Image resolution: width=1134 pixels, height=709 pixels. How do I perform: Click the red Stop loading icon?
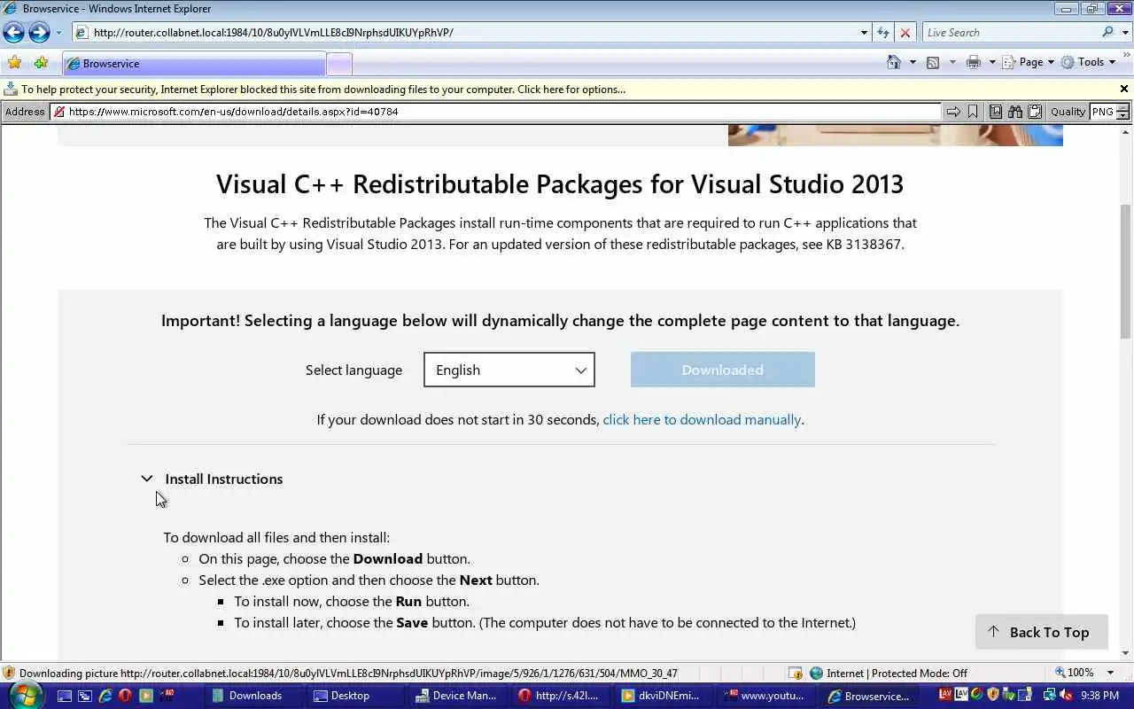tap(905, 33)
